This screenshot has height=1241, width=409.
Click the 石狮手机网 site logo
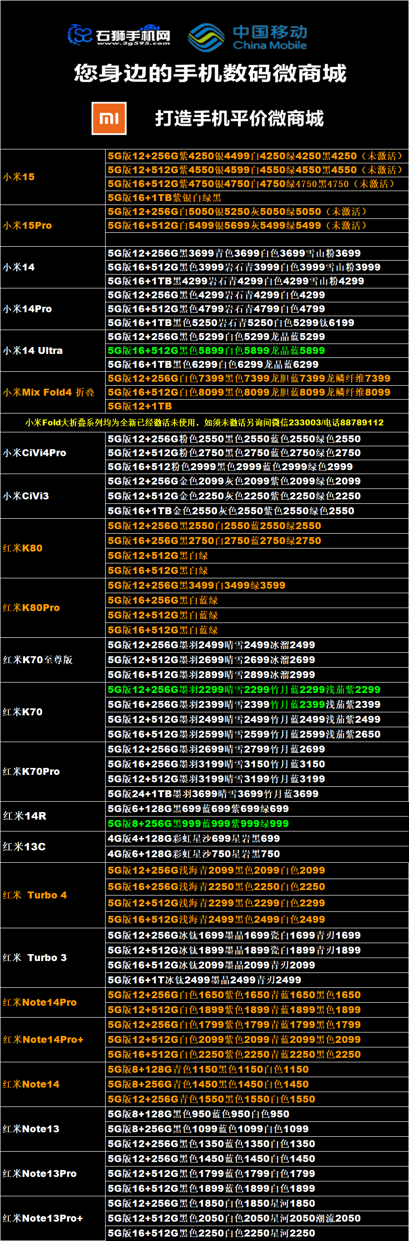click(x=119, y=36)
